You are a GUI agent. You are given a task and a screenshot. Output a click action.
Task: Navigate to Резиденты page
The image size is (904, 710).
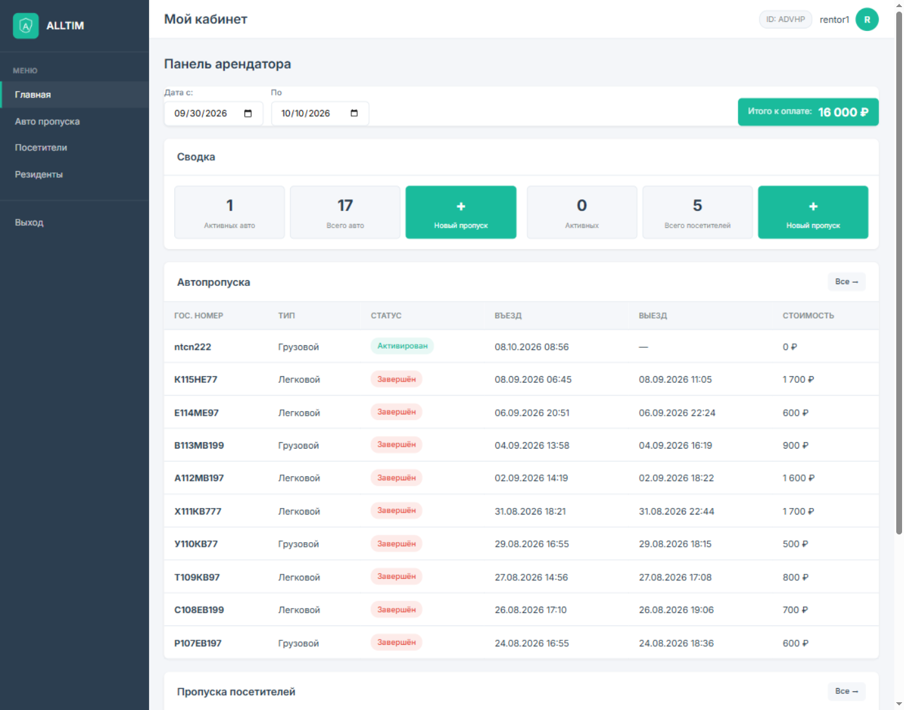[x=74, y=174]
